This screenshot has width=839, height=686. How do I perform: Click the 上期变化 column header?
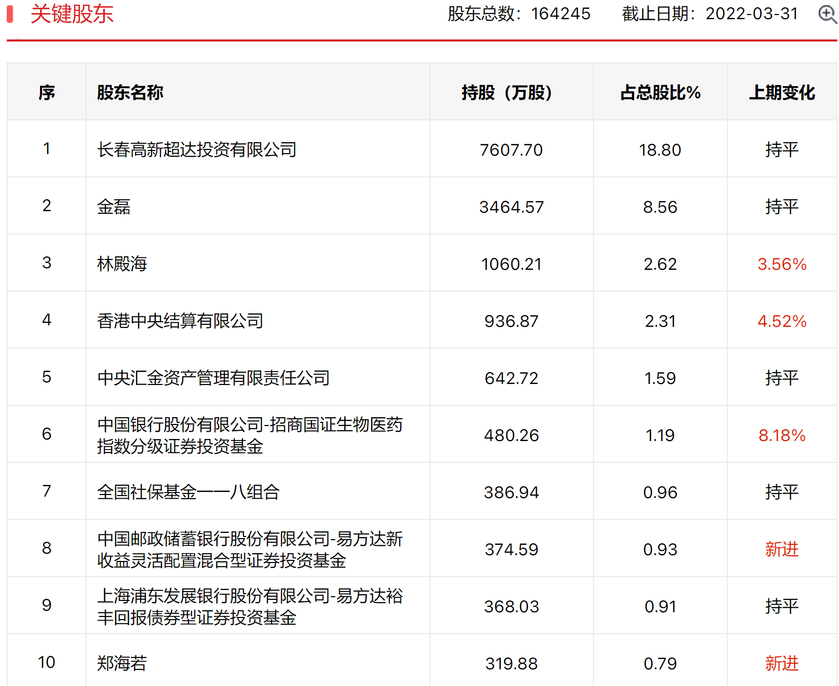pos(782,92)
